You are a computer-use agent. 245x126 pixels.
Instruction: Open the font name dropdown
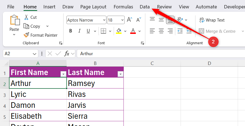click(104, 20)
